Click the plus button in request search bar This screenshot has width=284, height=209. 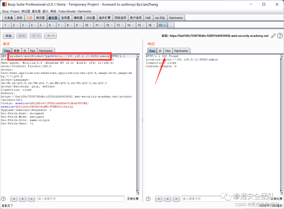pyautogui.click(x=23, y=199)
